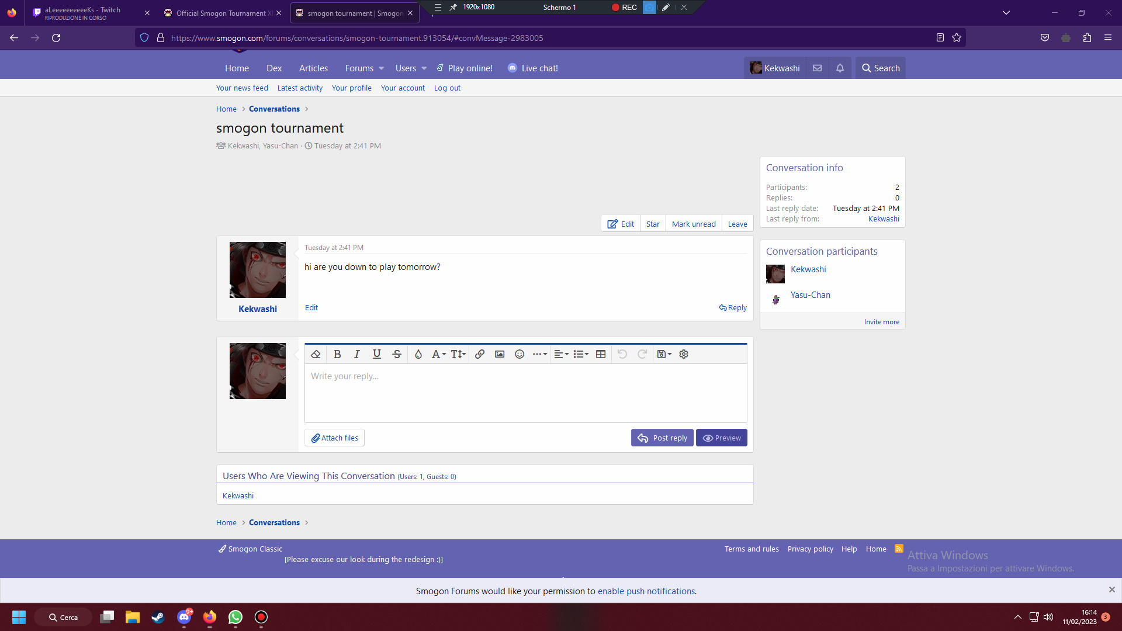Insert a table into the reply

(x=601, y=354)
